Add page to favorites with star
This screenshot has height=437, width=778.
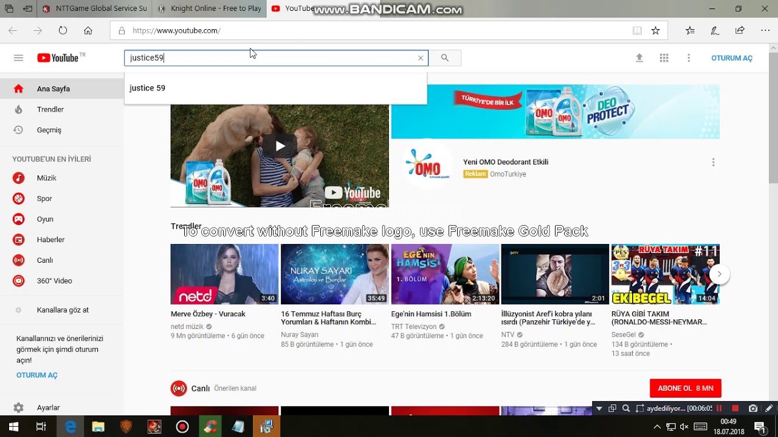(655, 30)
